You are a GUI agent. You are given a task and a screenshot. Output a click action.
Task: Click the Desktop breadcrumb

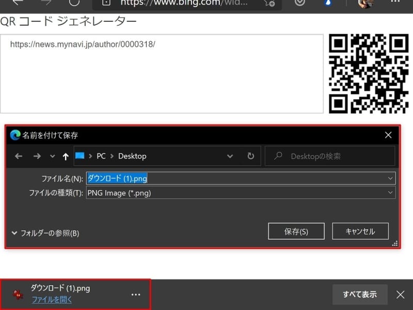pyautogui.click(x=132, y=156)
